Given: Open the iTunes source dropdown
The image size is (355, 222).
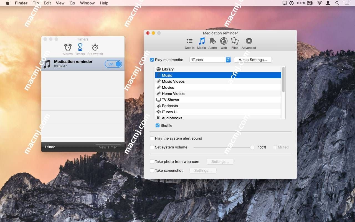Looking at the screenshot, I should click(x=210, y=60).
